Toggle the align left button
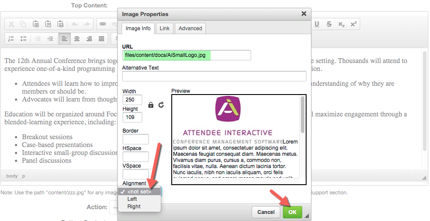This screenshot has height=221, width=430. point(64,39)
